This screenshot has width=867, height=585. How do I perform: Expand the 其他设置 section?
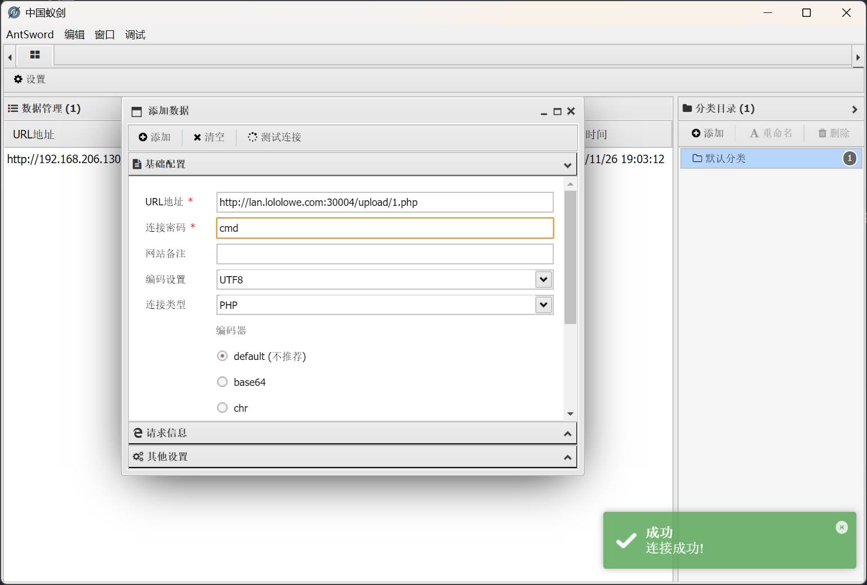(352, 457)
